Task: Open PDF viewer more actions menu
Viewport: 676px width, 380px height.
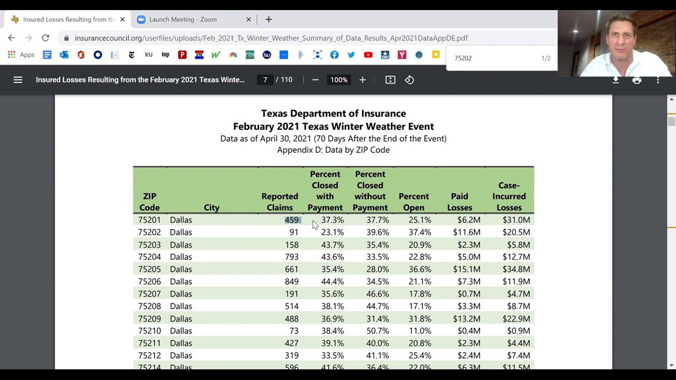Action: pos(658,80)
